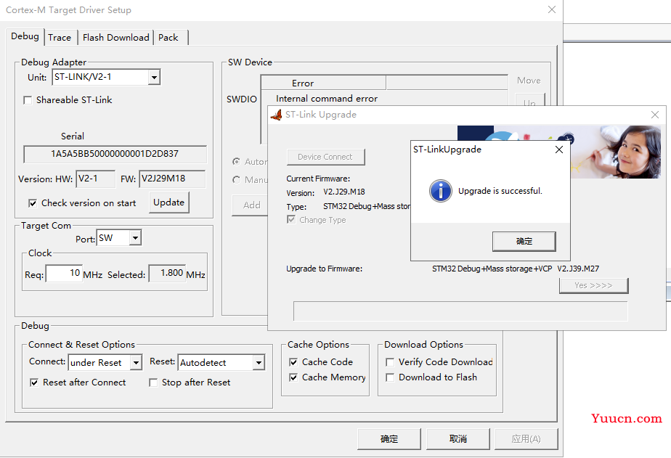Click the 应用(A) apply button
Screen dimensions: 671x458
[526, 438]
